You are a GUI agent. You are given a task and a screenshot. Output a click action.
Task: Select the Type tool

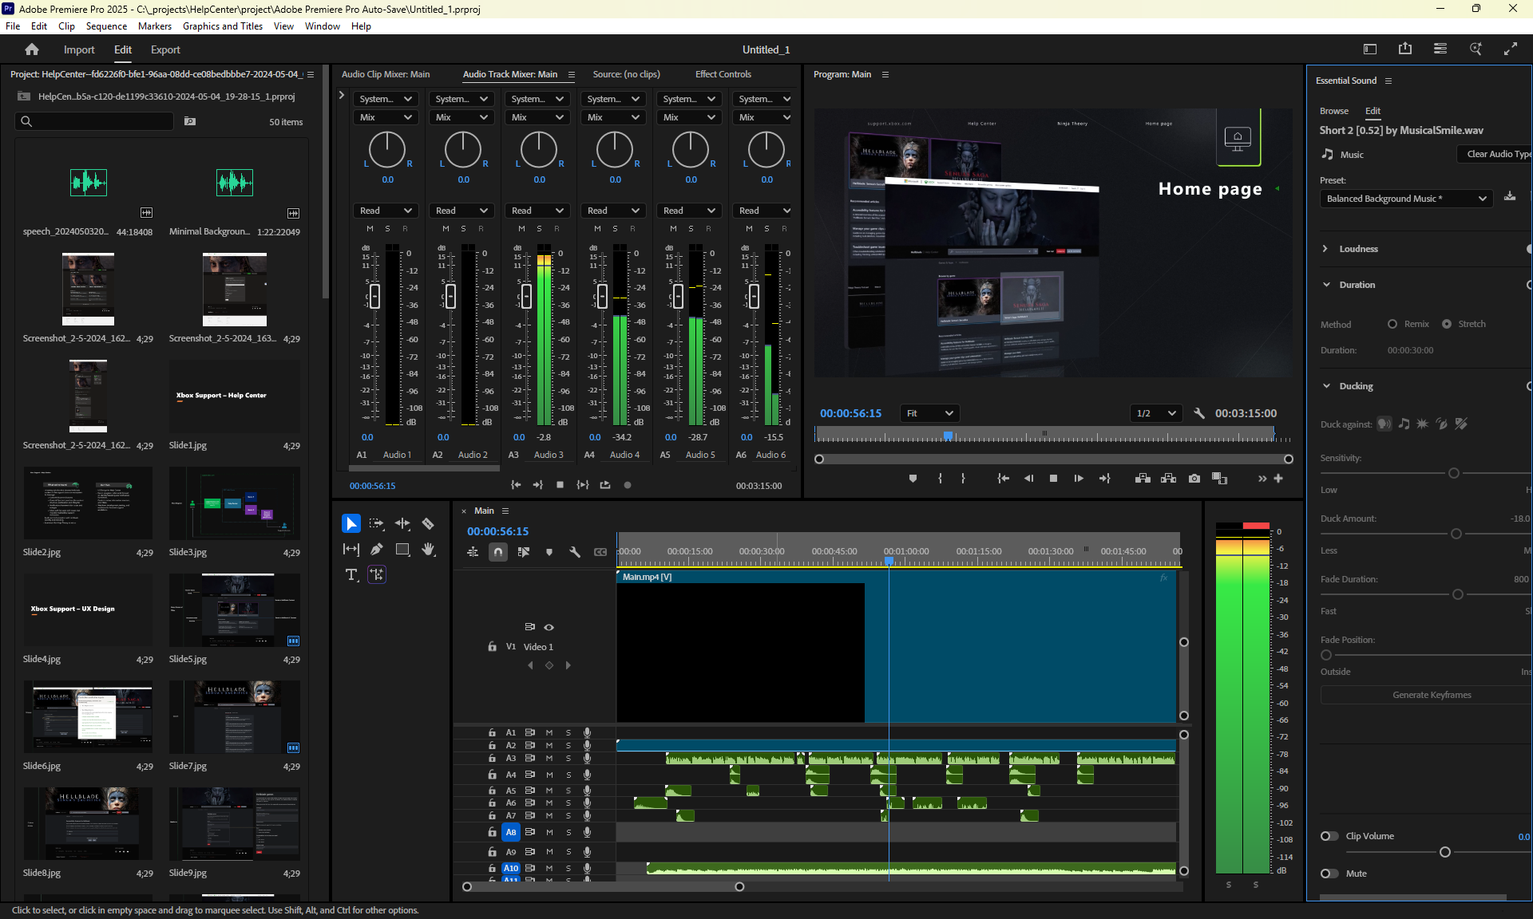351,574
